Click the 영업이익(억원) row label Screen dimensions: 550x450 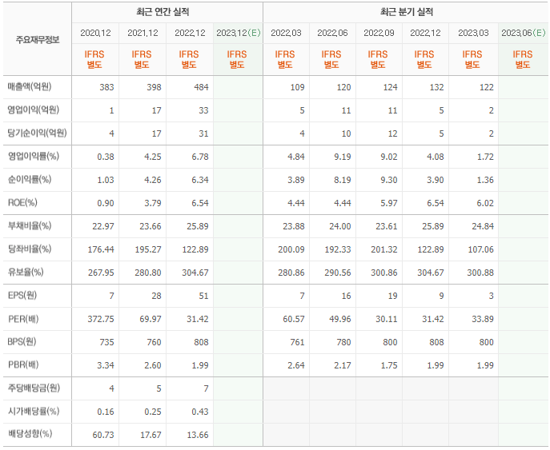coord(34,110)
